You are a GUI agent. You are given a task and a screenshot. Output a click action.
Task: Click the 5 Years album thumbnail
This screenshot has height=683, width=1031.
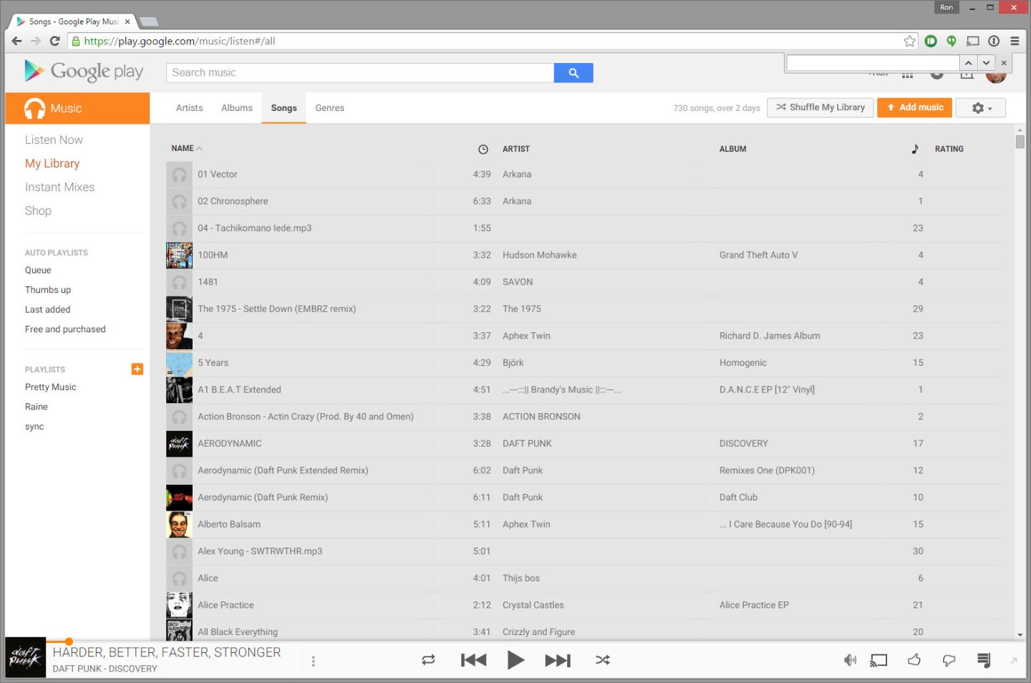coord(179,363)
